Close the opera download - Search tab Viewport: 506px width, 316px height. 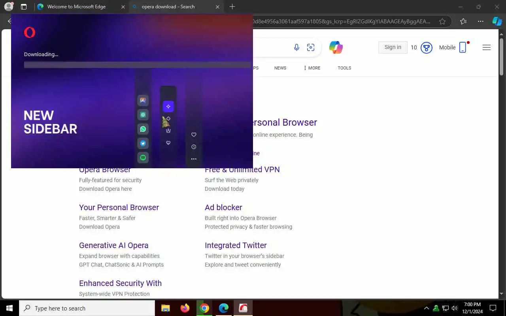coord(218,7)
